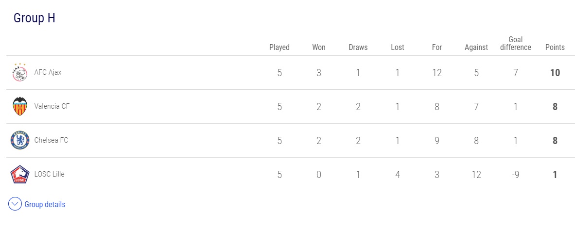Open the Valencia CF team name
The width and height of the screenshot is (575, 244).
pos(52,106)
